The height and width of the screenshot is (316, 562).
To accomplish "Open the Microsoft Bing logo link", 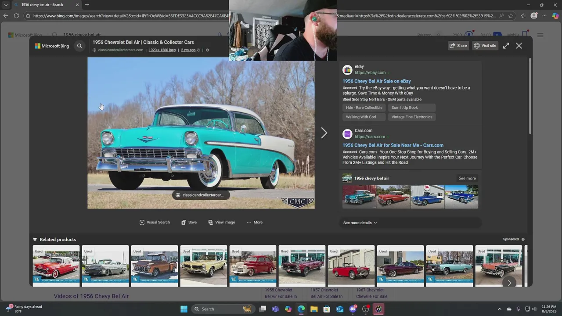I will coord(52,46).
